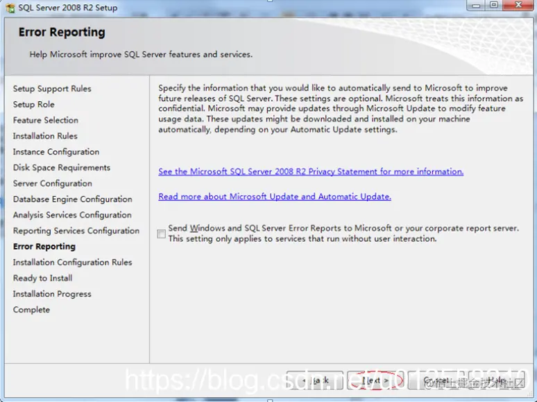Select Setup Role step
537x402 pixels.
click(33, 105)
